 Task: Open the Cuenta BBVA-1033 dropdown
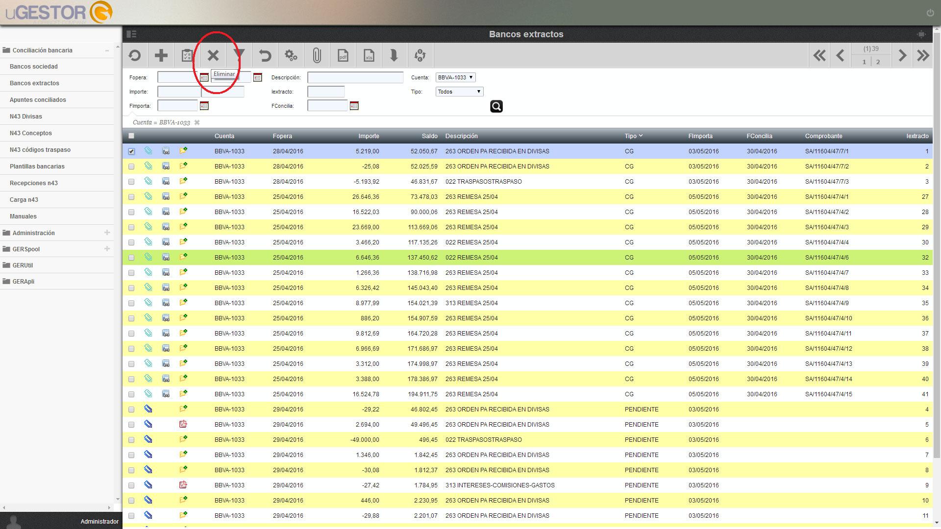pos(455,77)
